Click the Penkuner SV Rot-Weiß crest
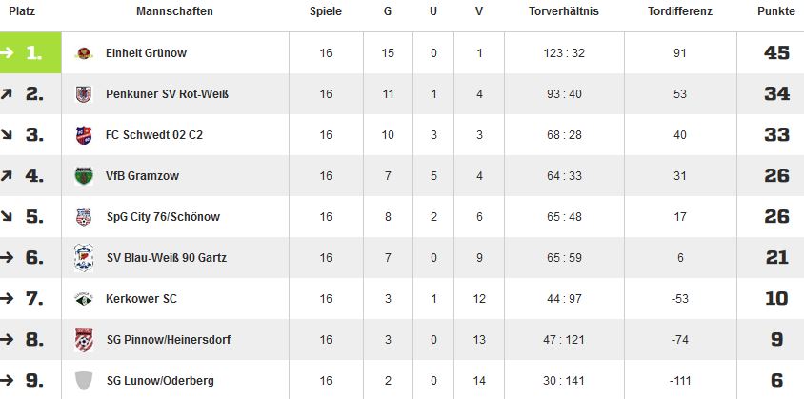804x399 pixels. [84, 94]
